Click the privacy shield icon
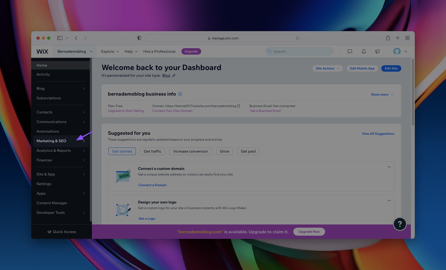 (x=139, y=38)
